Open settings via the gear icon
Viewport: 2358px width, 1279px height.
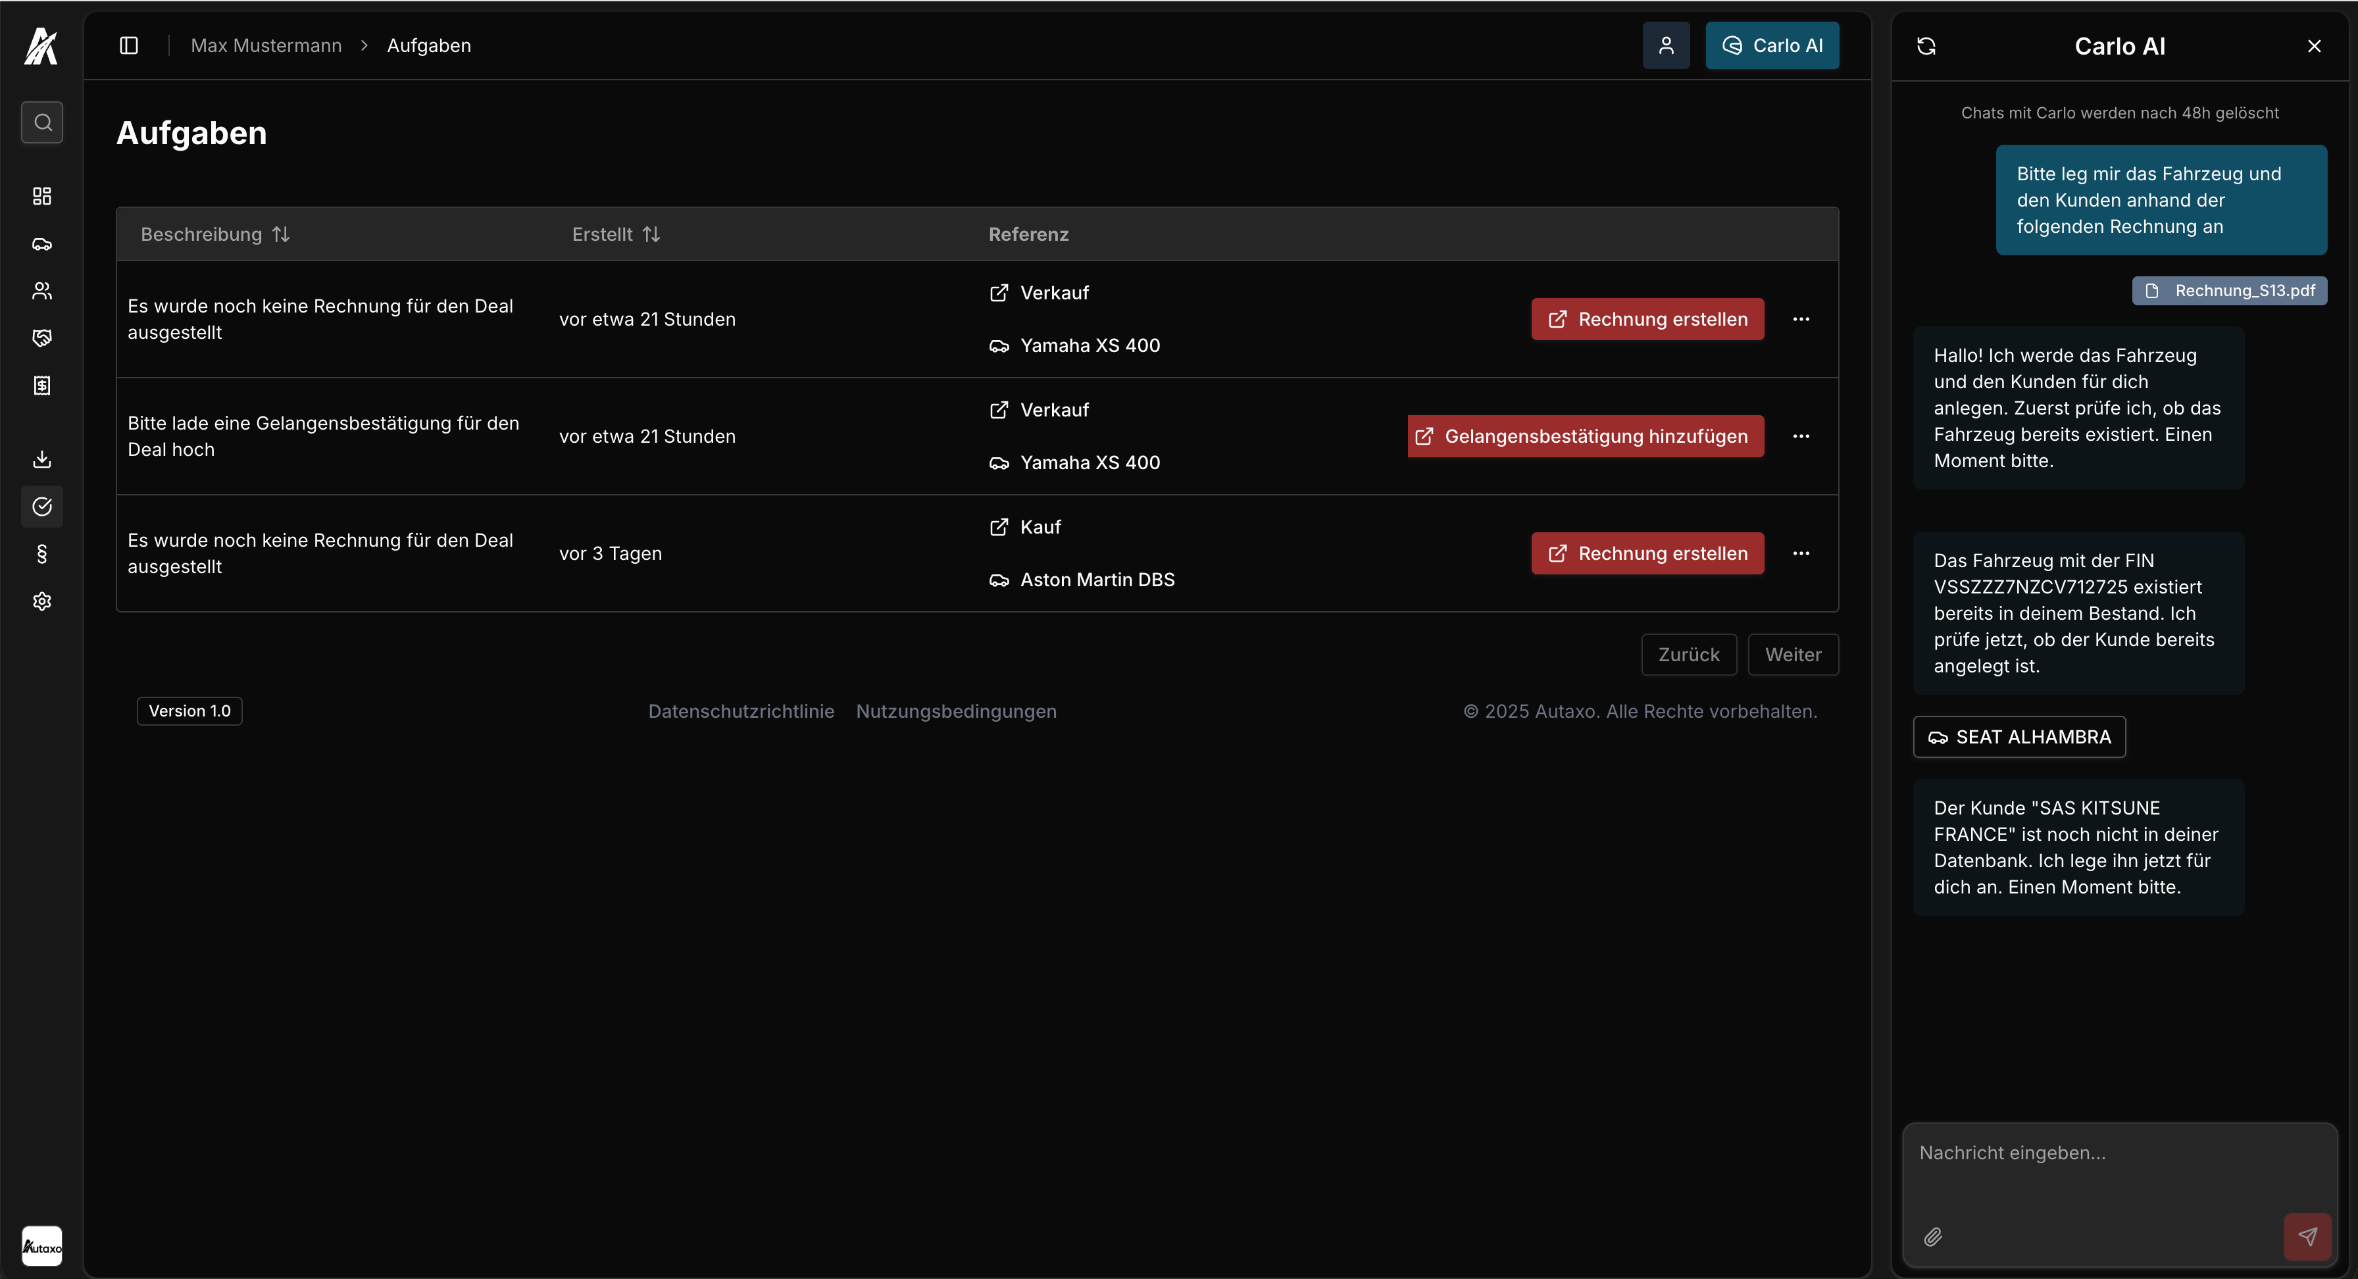coord(42,601)
